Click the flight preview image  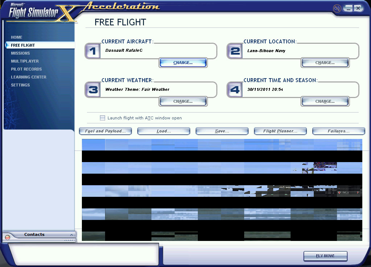pos(222,190)
